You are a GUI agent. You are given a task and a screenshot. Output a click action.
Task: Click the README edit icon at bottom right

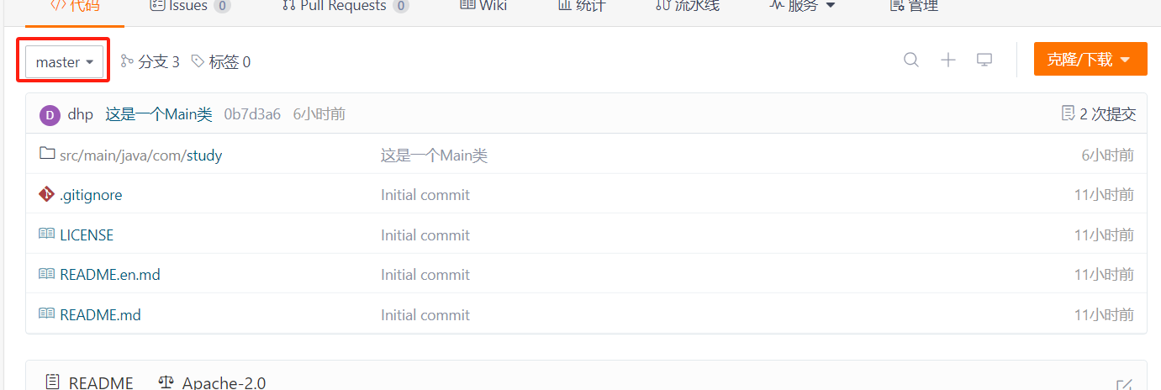(x=1124, y=384)
